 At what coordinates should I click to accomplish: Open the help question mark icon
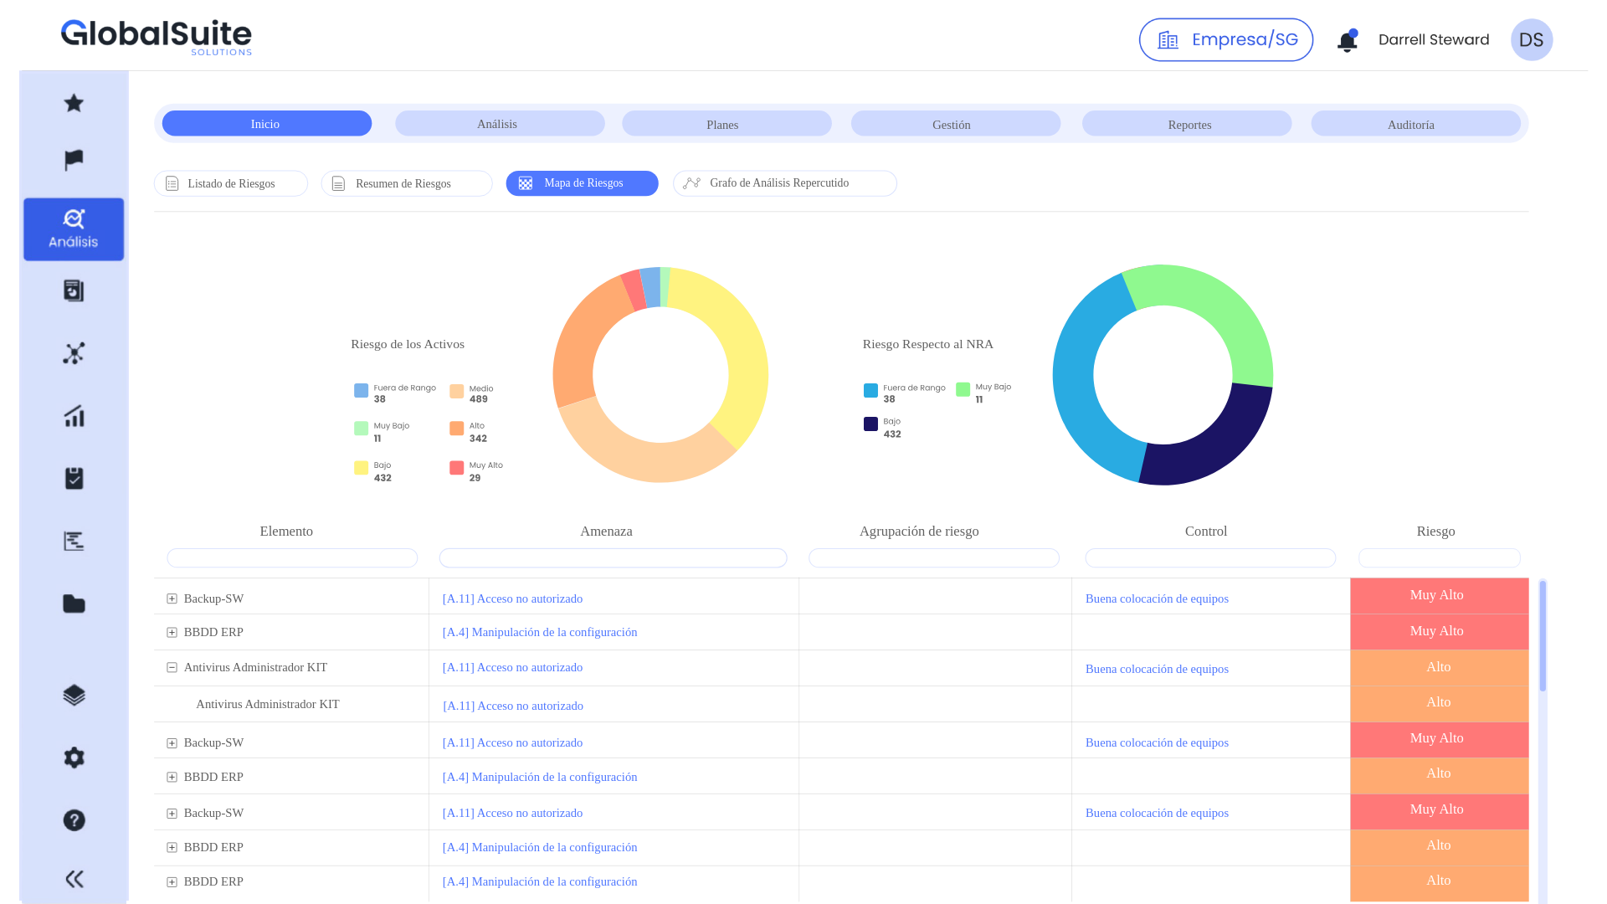(74, 820)
